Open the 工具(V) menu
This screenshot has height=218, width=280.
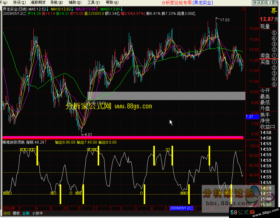point(94,2)
